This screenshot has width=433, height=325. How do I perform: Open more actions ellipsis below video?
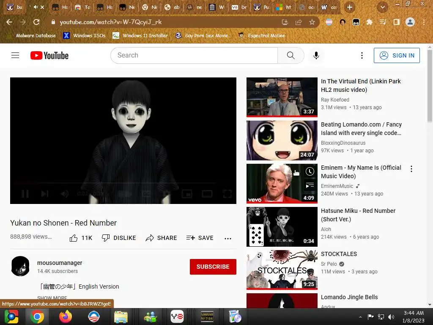click(228, 239)
